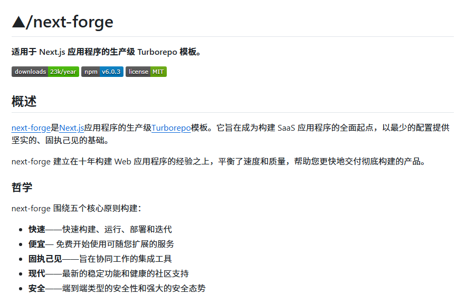Follow the Turborepo hyperlink
466x304 pixels.
pyautogui.click(x=171, y=128)
